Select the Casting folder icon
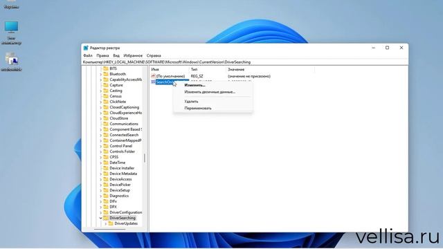 point(106,91)
